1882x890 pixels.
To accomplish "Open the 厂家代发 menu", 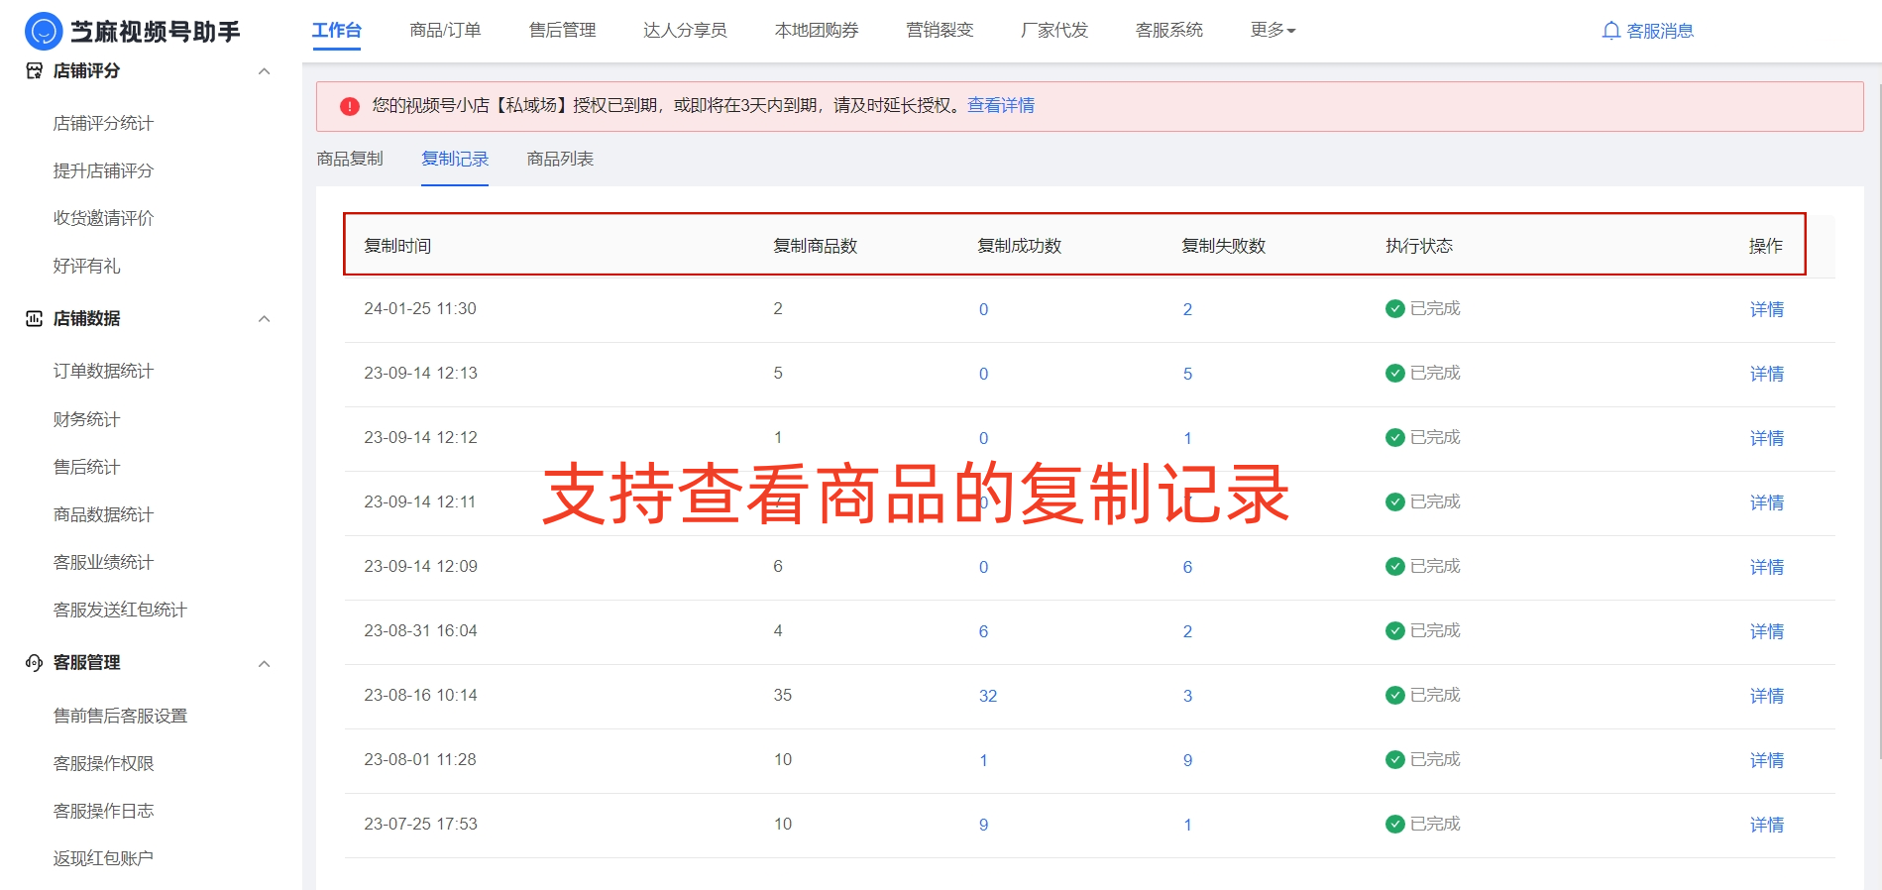I will pyautogui.click(x=1054, y=31).
